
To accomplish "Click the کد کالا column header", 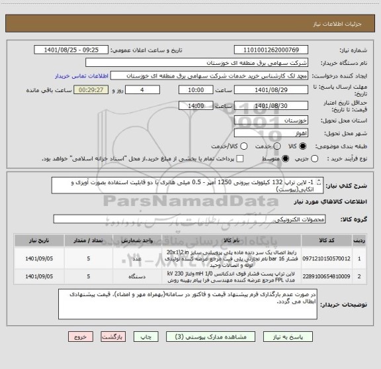I will pyautogui.click(x=327, y=240).
